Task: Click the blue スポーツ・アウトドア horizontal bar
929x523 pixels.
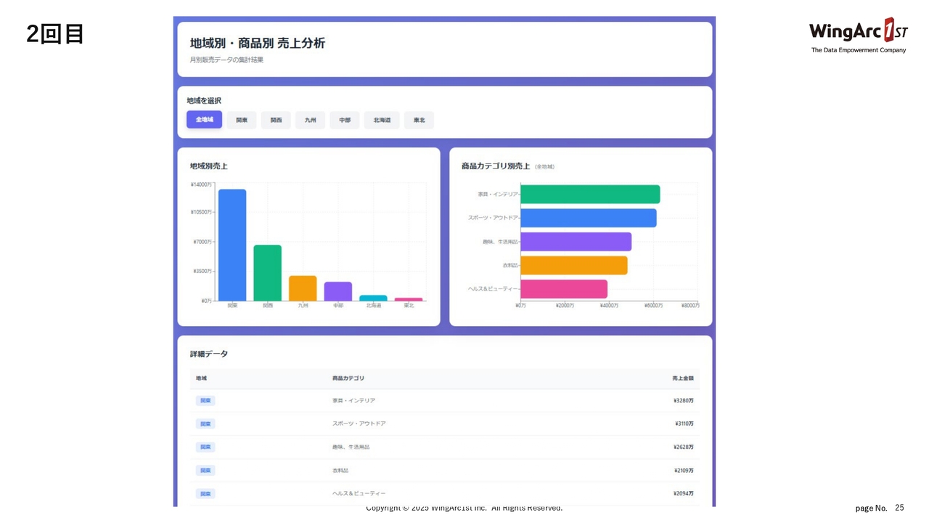Action: (588, 218)
